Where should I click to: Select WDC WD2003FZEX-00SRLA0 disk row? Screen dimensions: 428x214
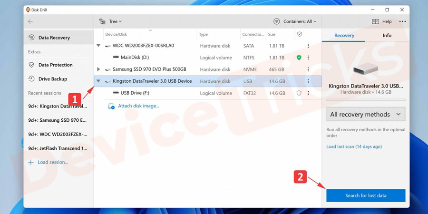point(208,46)
